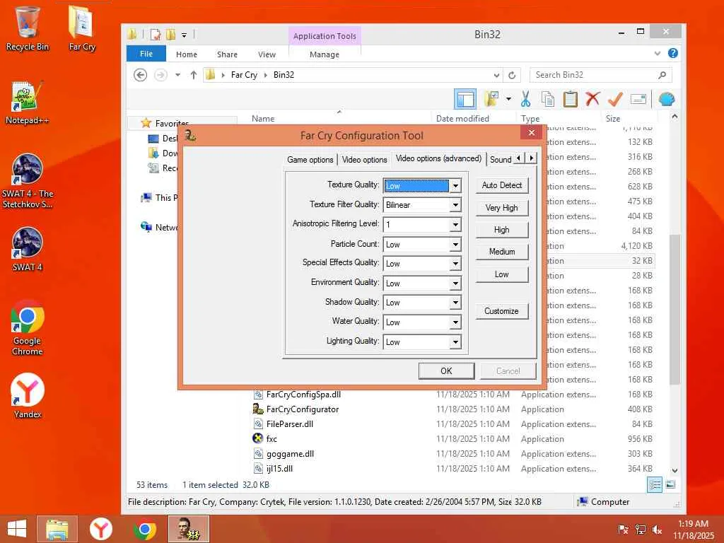
Task: Click Explorer vertical scrollbar thumb
Action: click(675, 310)
